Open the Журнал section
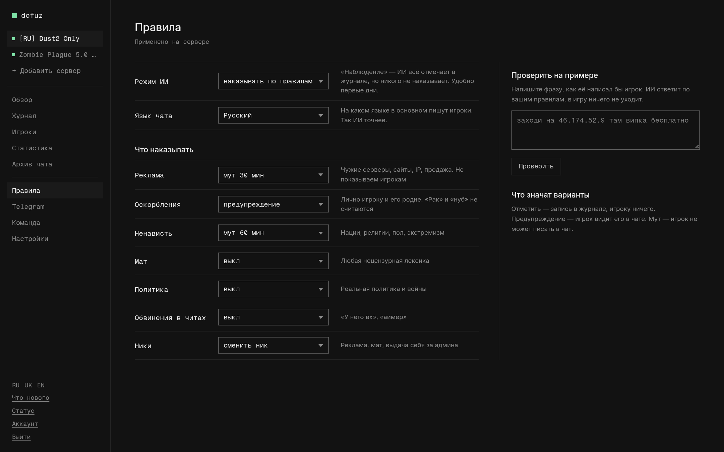 tap(55, 116)
